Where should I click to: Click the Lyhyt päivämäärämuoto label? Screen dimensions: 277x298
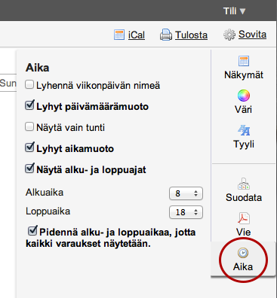point(92,107)
